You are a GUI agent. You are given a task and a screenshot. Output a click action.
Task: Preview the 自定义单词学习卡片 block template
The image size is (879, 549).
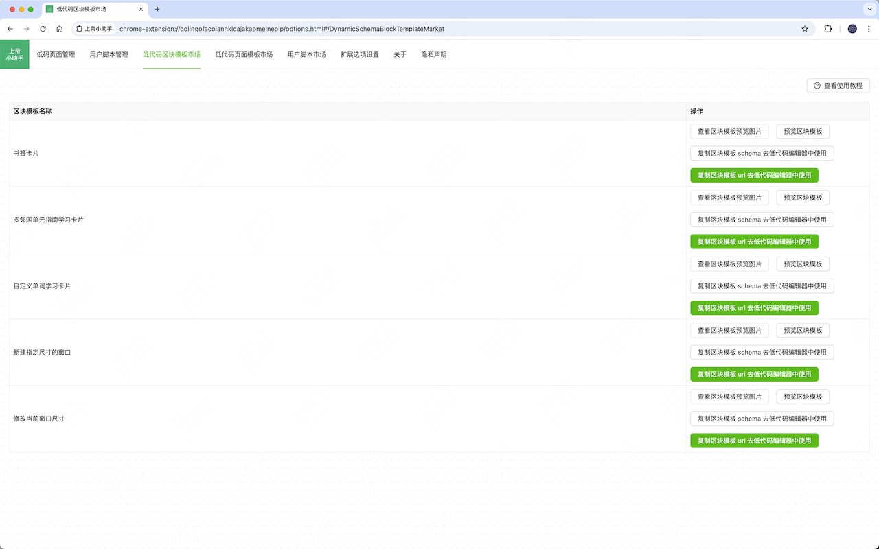[x=803, y=264]
